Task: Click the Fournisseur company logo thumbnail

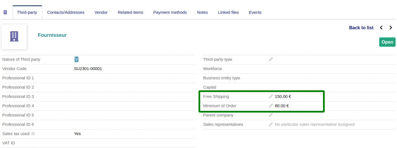Action: pyautogui.click(x=14, y=37)
